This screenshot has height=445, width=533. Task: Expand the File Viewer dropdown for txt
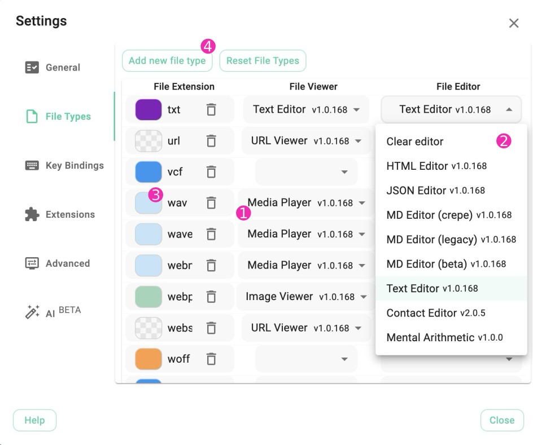tap(306, 109)
